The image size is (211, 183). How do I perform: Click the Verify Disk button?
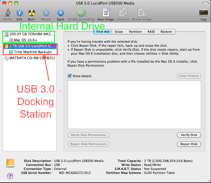pos(189,135)
